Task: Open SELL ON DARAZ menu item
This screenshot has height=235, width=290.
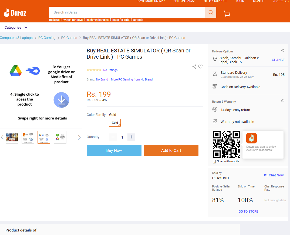Action: click(184, 1)
